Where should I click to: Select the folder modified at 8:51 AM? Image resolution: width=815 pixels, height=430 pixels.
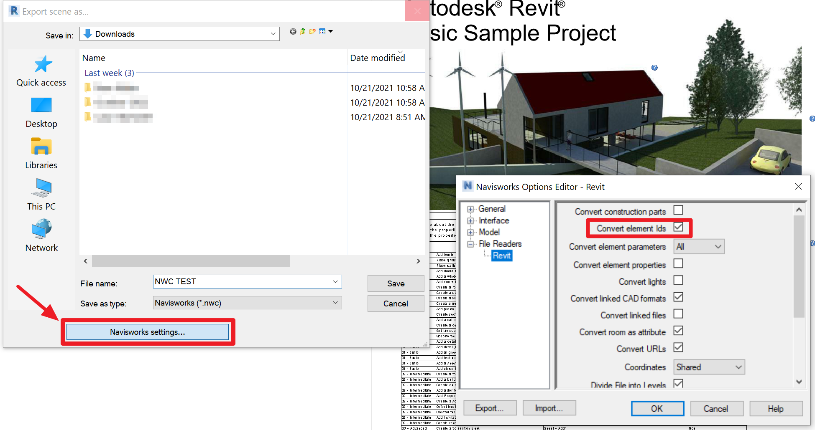(x=118, y=117)
